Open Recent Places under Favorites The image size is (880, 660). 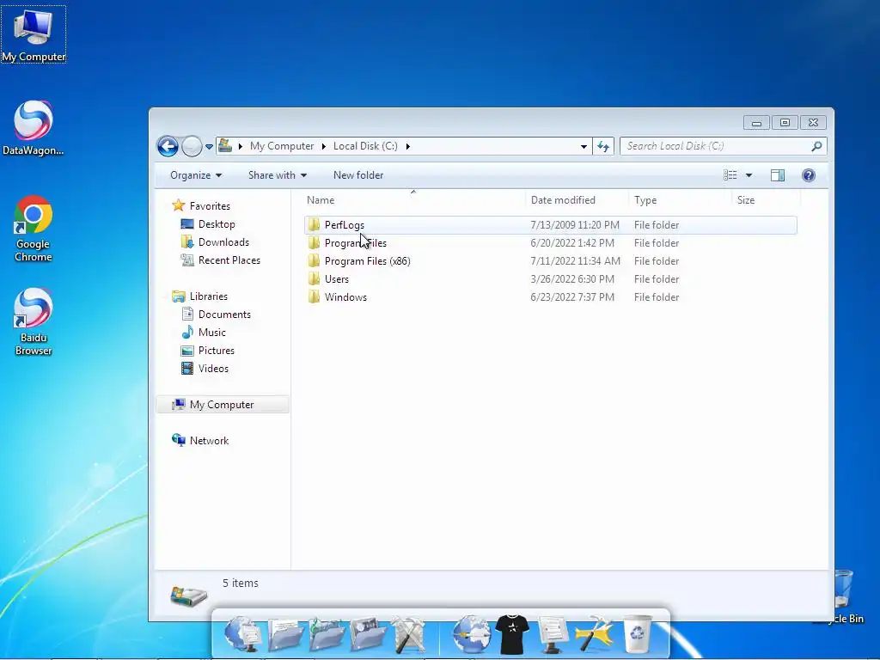pyautogui.click(x=229, y=260)
